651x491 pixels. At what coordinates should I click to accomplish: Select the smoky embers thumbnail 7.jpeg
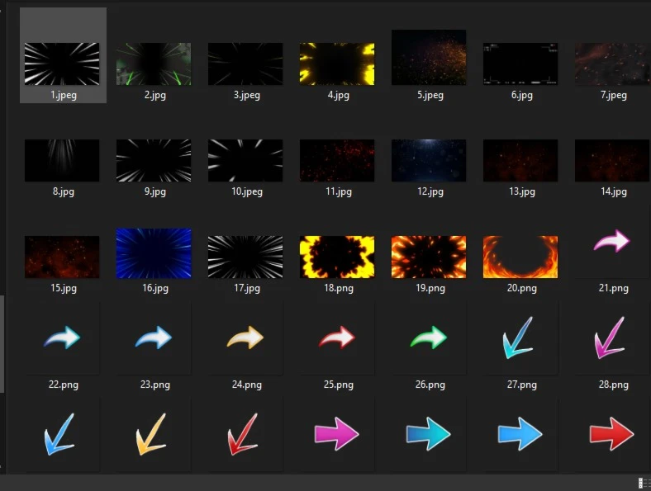pos(613,64)
